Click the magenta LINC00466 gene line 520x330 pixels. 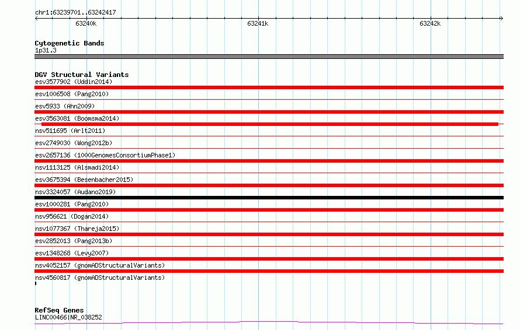pos(269,323)
